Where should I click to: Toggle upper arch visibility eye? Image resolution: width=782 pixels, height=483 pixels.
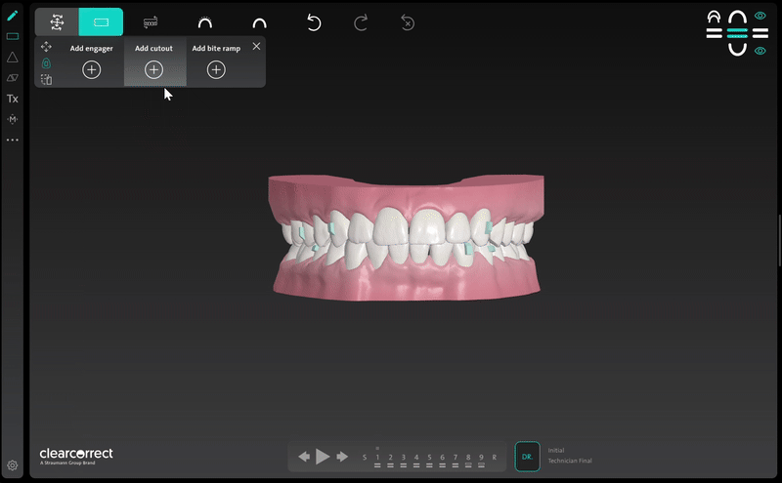(760, 16)
